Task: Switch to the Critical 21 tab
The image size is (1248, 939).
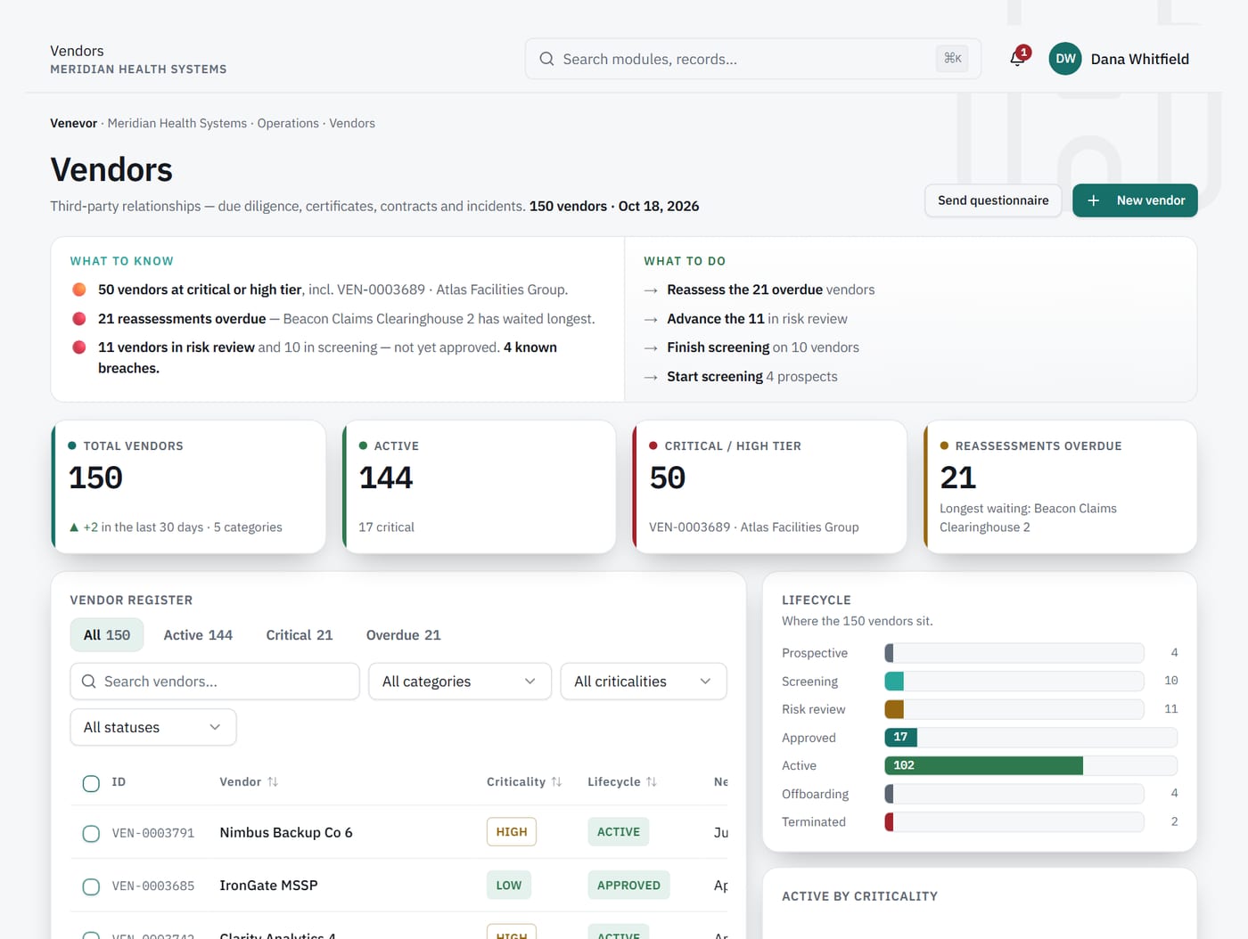Action: point(300,635)
